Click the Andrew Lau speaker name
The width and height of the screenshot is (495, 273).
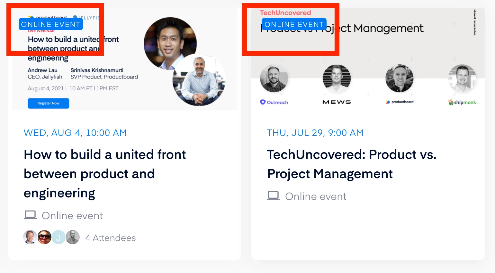(x=42, y=70)
